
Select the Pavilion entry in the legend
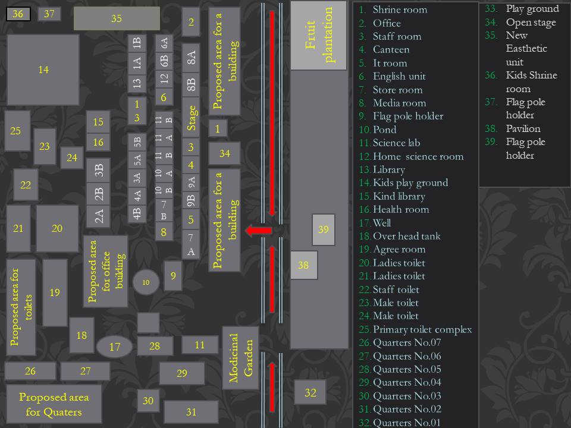click(x=523, y=128)
